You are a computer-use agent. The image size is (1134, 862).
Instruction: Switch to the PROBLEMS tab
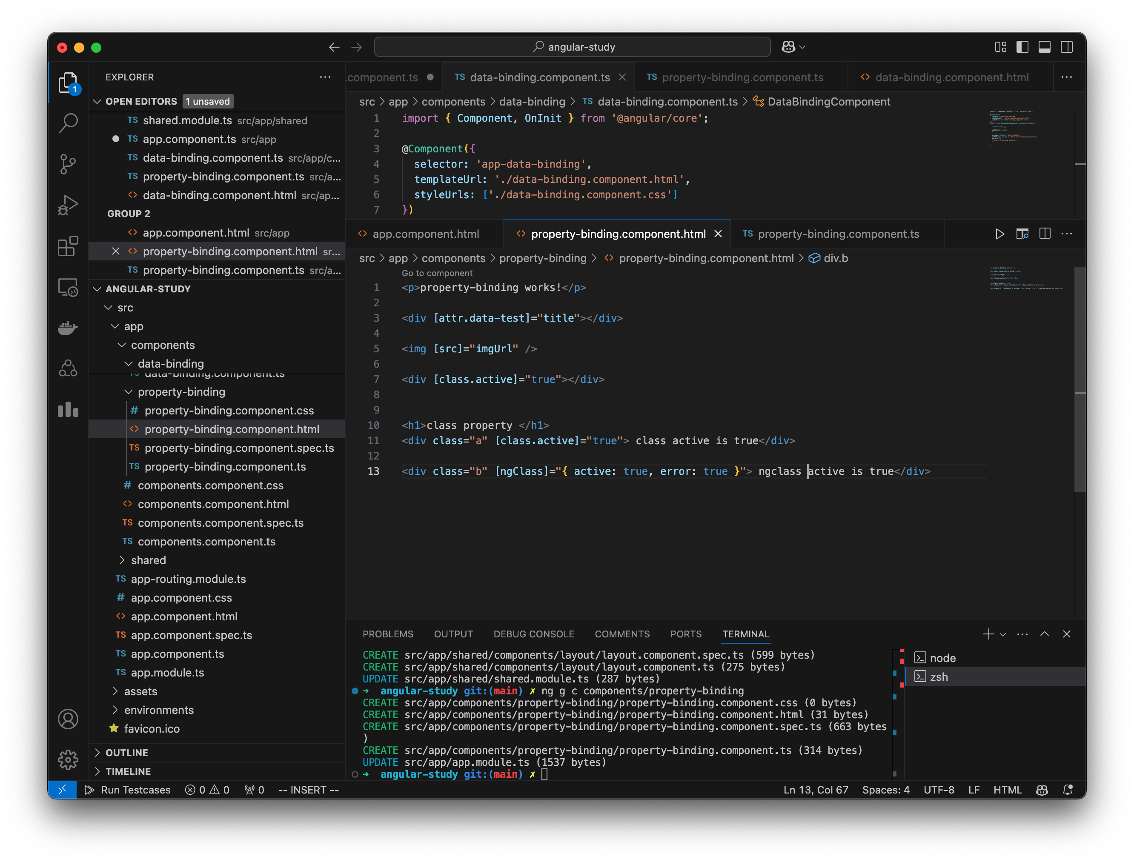(388, 634)
